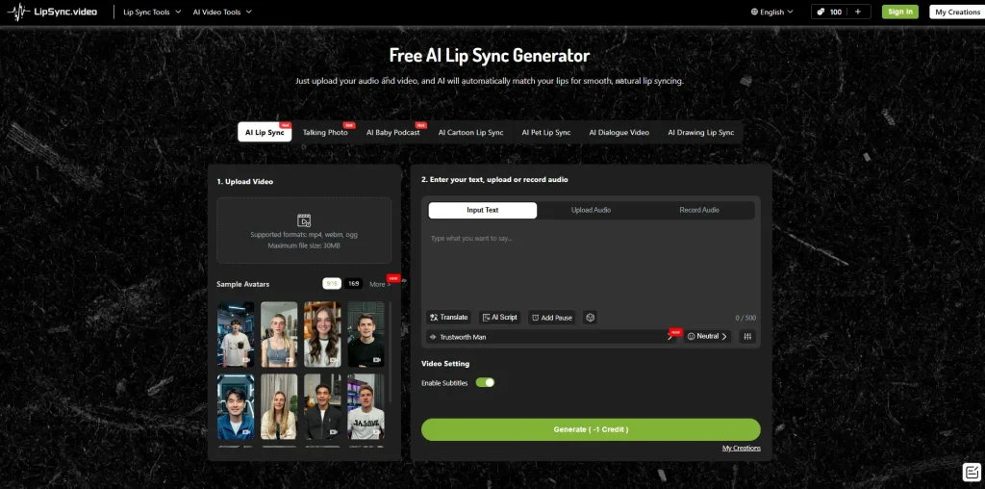The height and width of the screenshot is (489, 985).
Task: Choose the man in black zip jacket avatar
Action: tap(322, 406)
